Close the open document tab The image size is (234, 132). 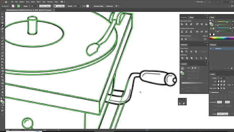coord(54,10)
